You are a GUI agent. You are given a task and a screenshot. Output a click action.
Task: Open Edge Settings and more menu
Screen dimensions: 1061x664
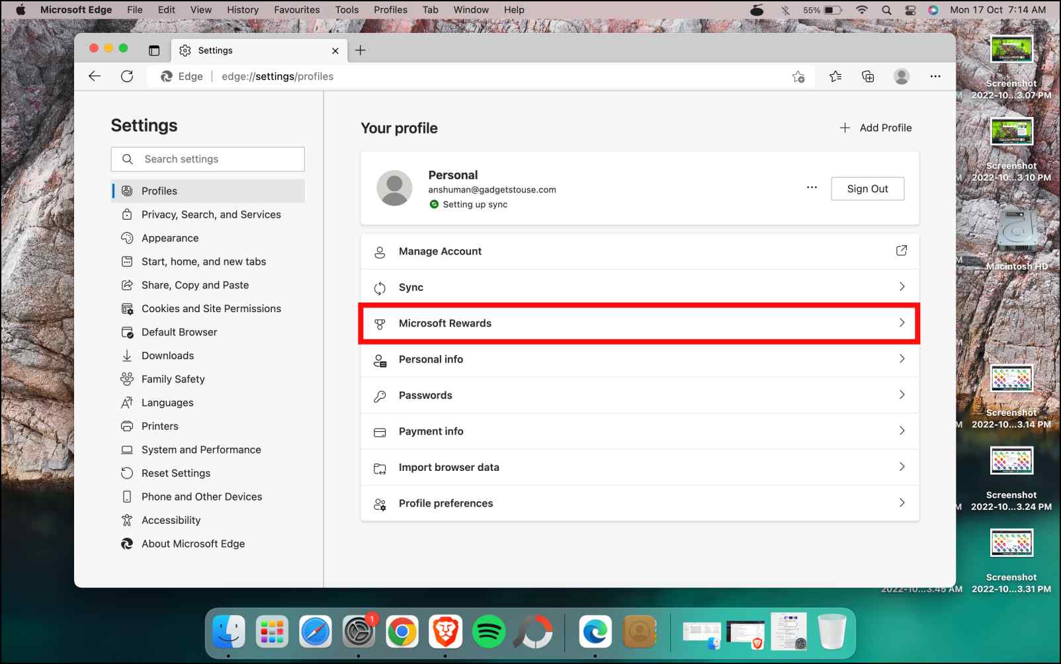pyautogui.click(x=935, y=77)
